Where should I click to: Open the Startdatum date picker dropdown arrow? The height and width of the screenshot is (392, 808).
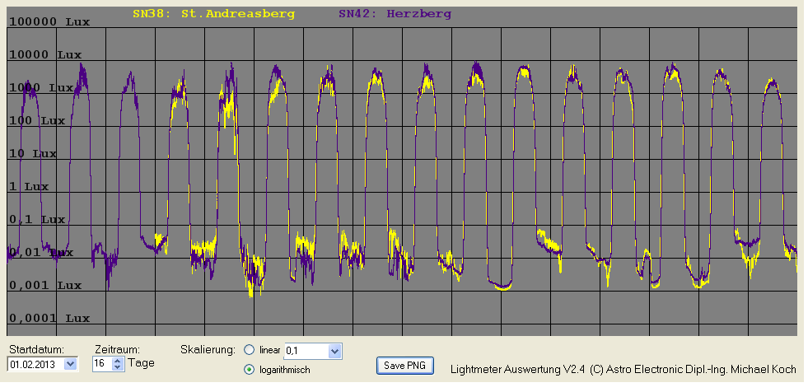click(x=69, y=363)
